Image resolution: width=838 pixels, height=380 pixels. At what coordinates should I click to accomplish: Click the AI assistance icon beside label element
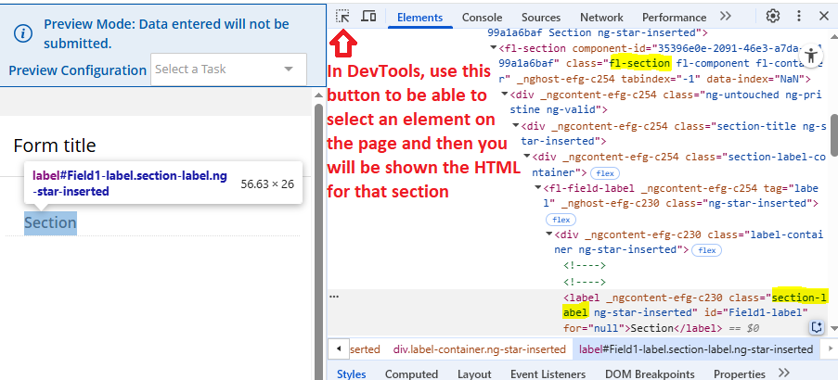point(817,326)
